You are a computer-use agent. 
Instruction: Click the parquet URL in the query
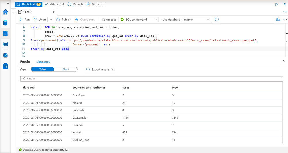tap(162, 40)
